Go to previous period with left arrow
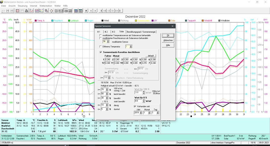The height and width of the screenshot is (146, 270). tap(91, 11)
